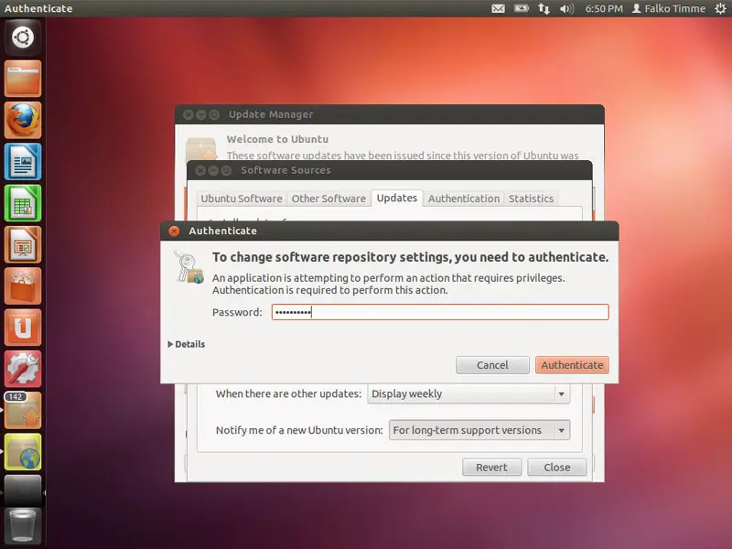Click the keys authentication icon in dialog
732x549 pixels.
[188, 267]
